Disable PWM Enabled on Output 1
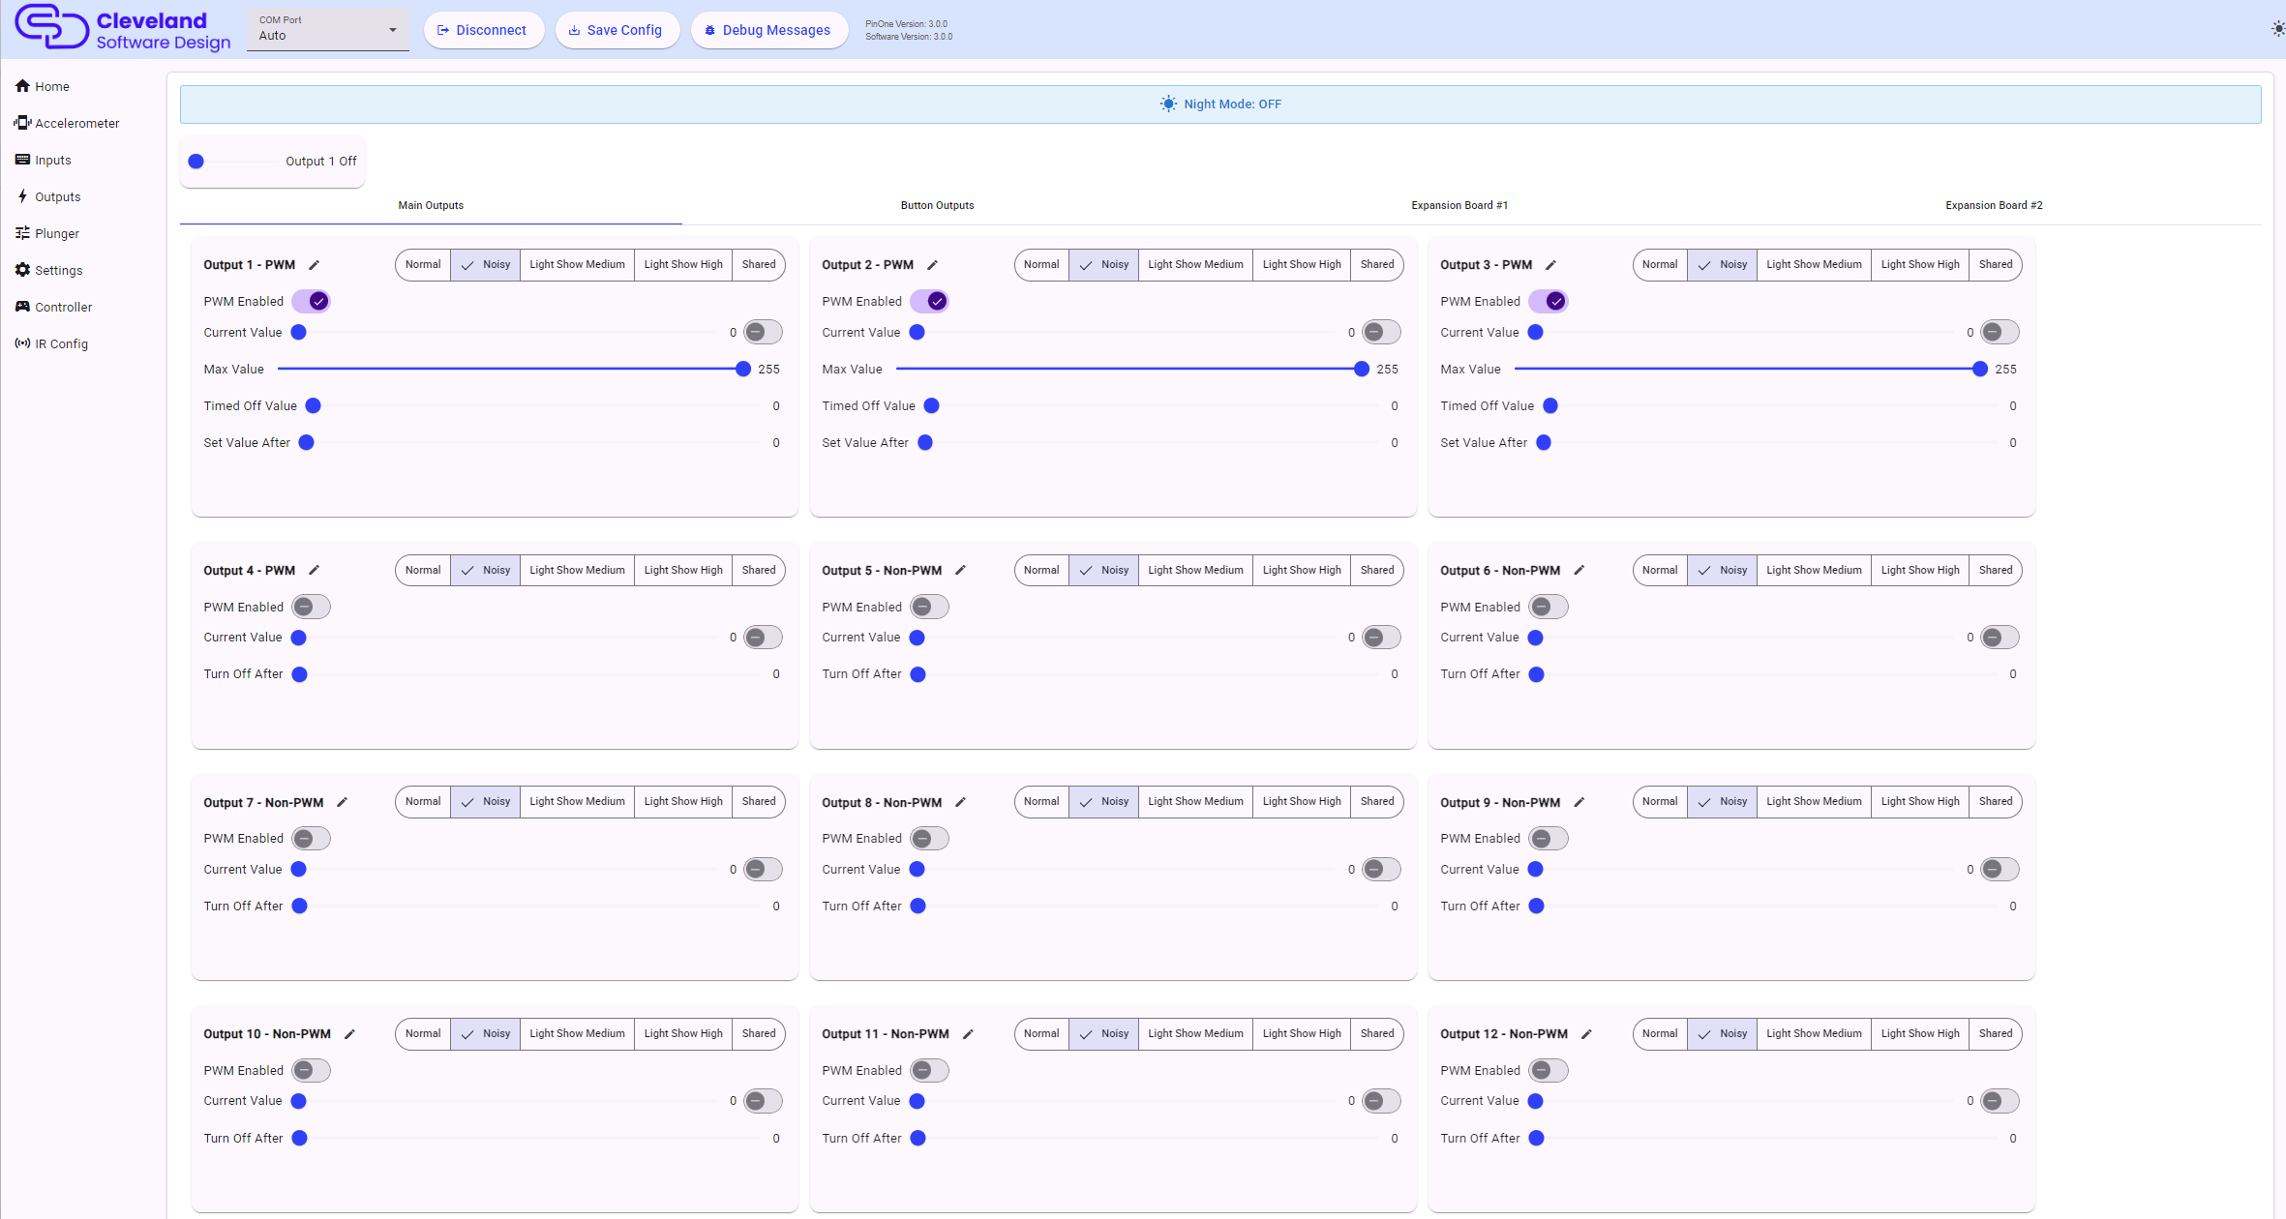2286x1219 pixels. tap(311, 301)
